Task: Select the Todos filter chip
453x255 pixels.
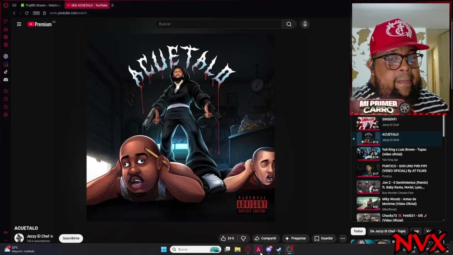Action: coord(358,231)
